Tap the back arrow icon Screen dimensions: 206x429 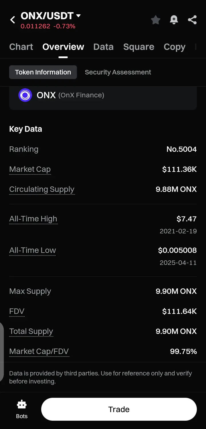13,20
